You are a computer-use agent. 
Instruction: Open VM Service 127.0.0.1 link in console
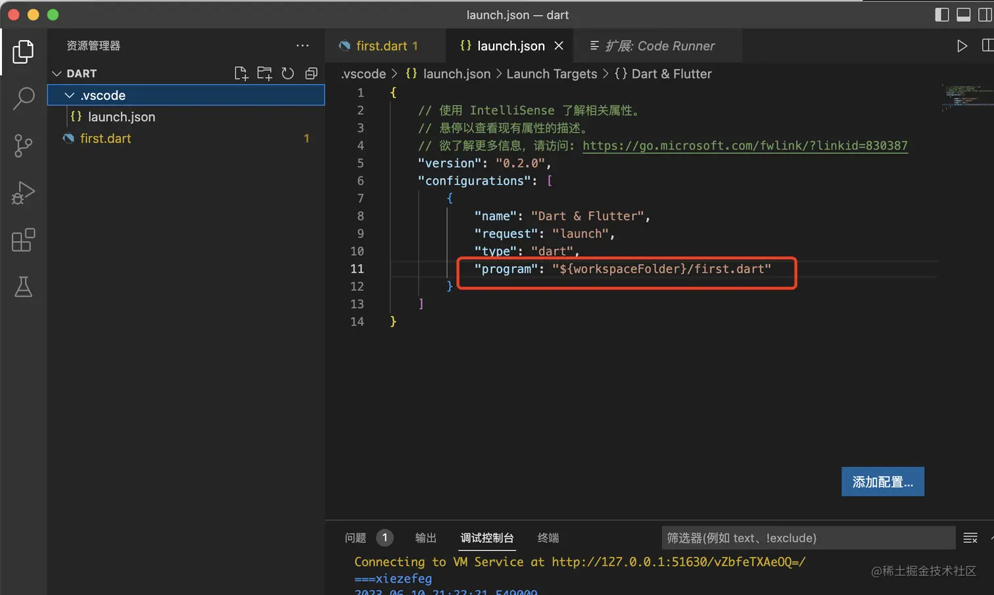(x=678, y=562)
